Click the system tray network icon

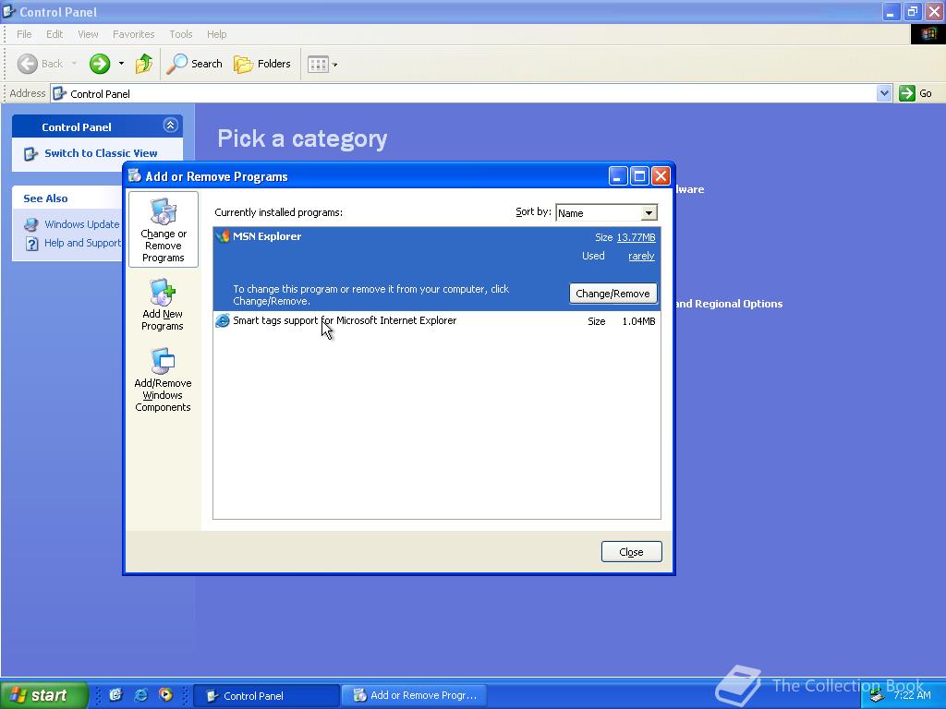(878, 696)
